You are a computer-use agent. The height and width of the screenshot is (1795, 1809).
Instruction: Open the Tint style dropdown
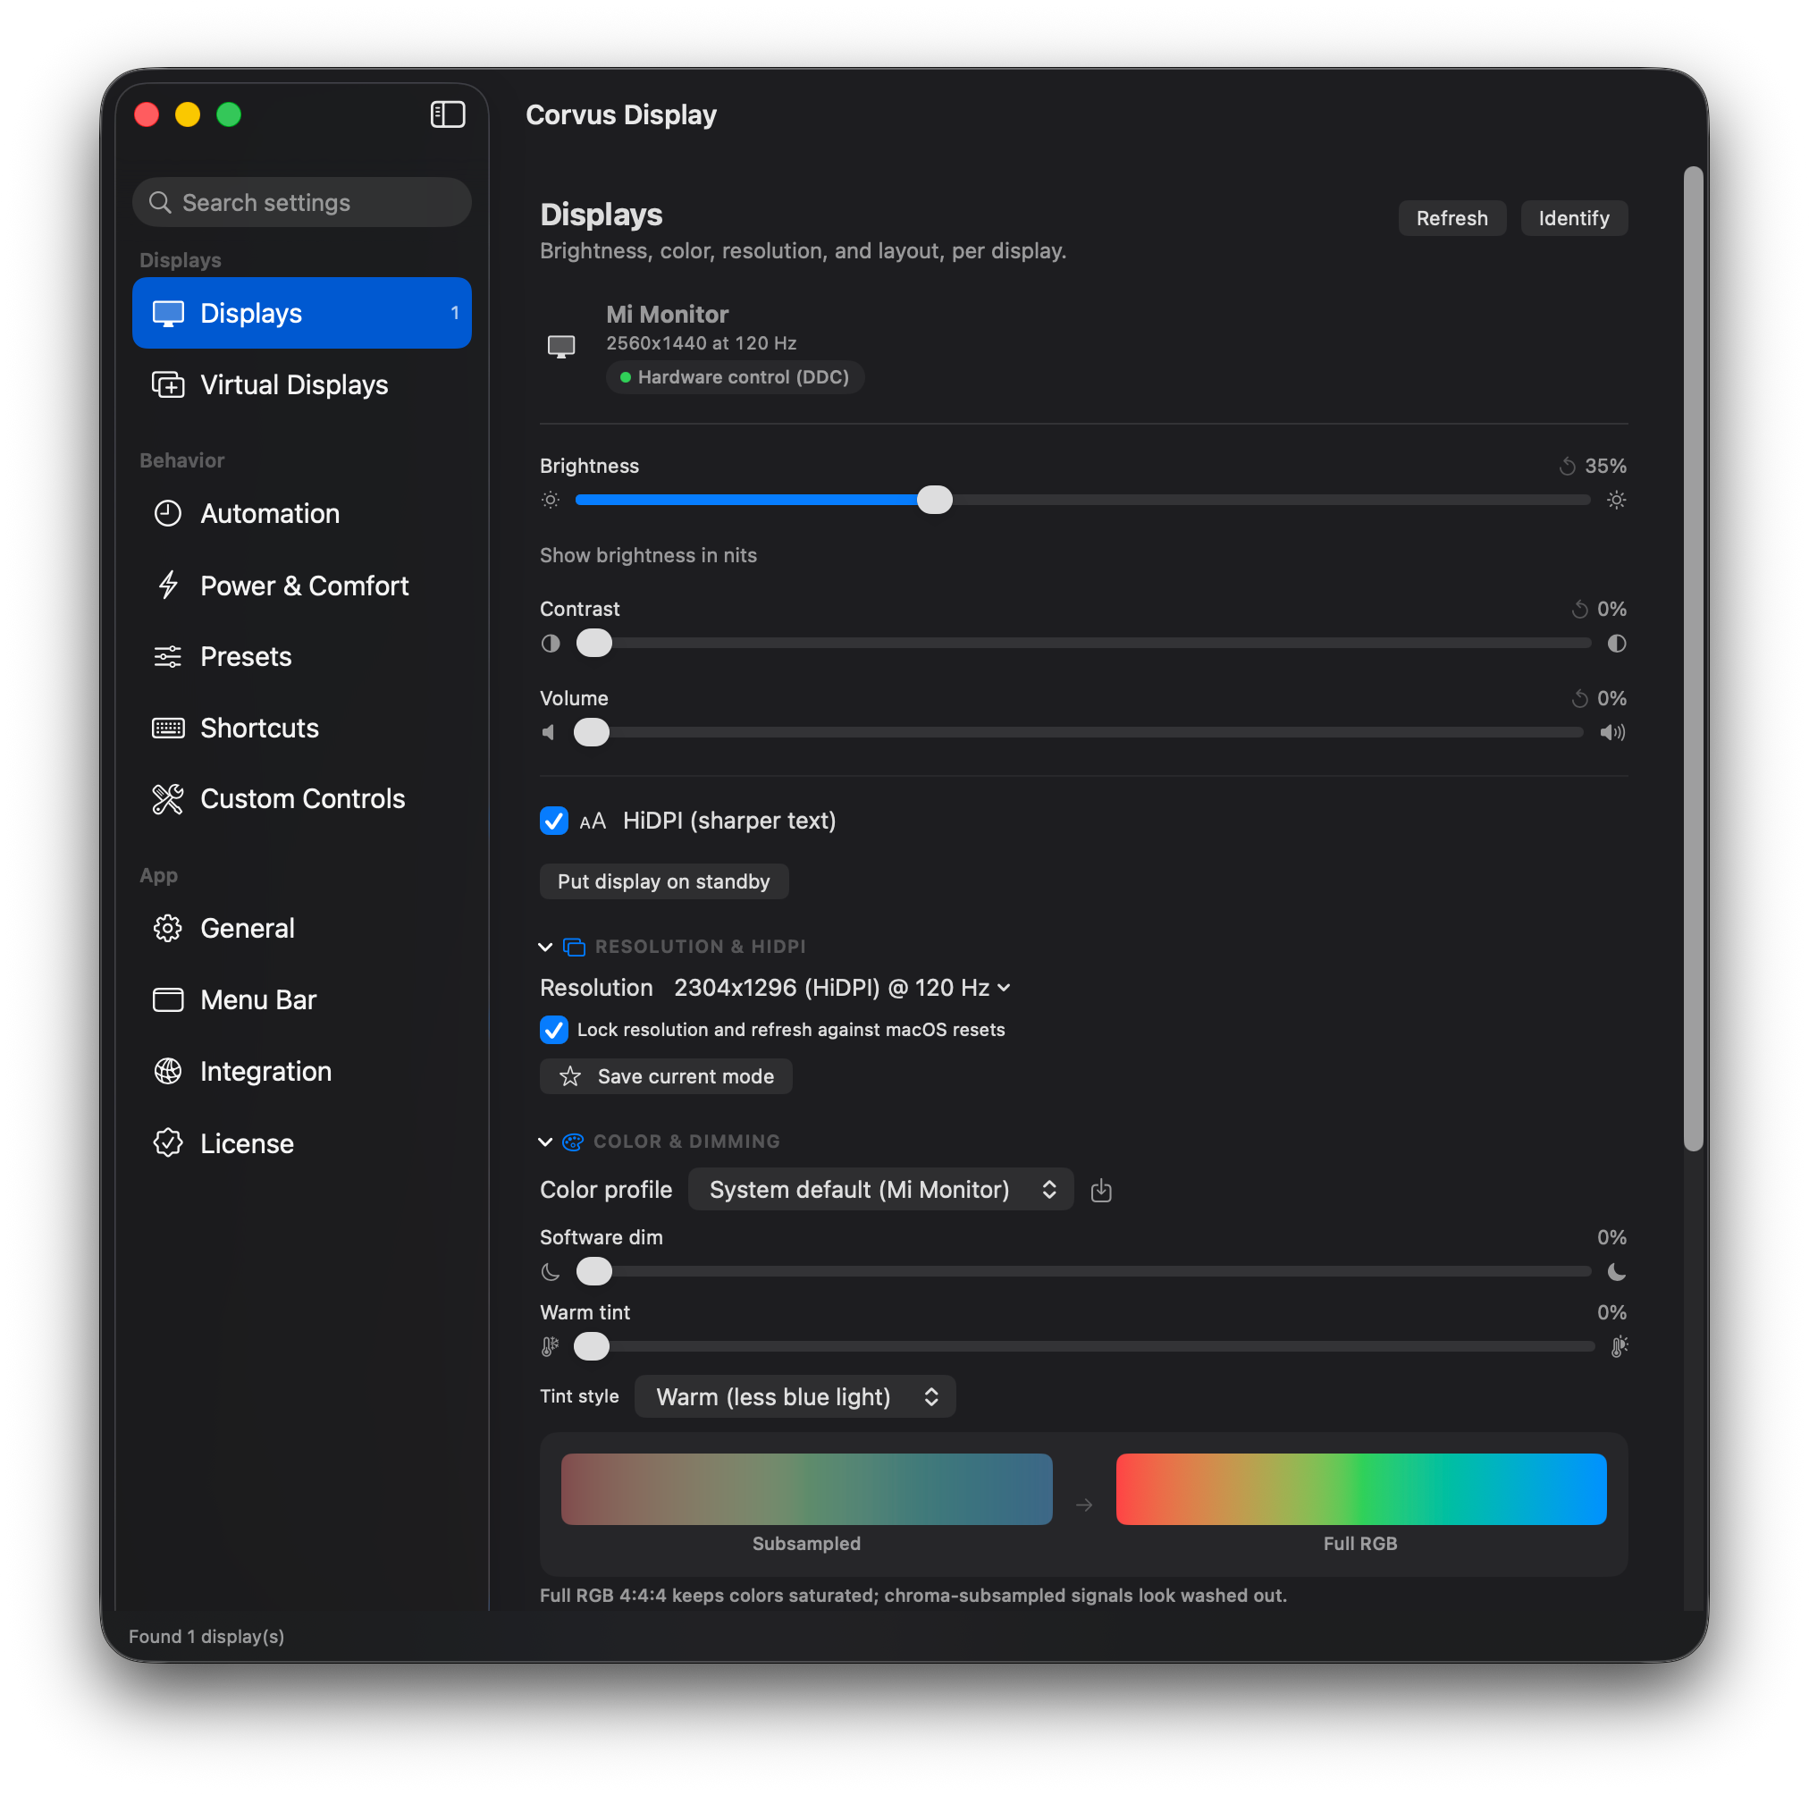(x=795, y=1397)
